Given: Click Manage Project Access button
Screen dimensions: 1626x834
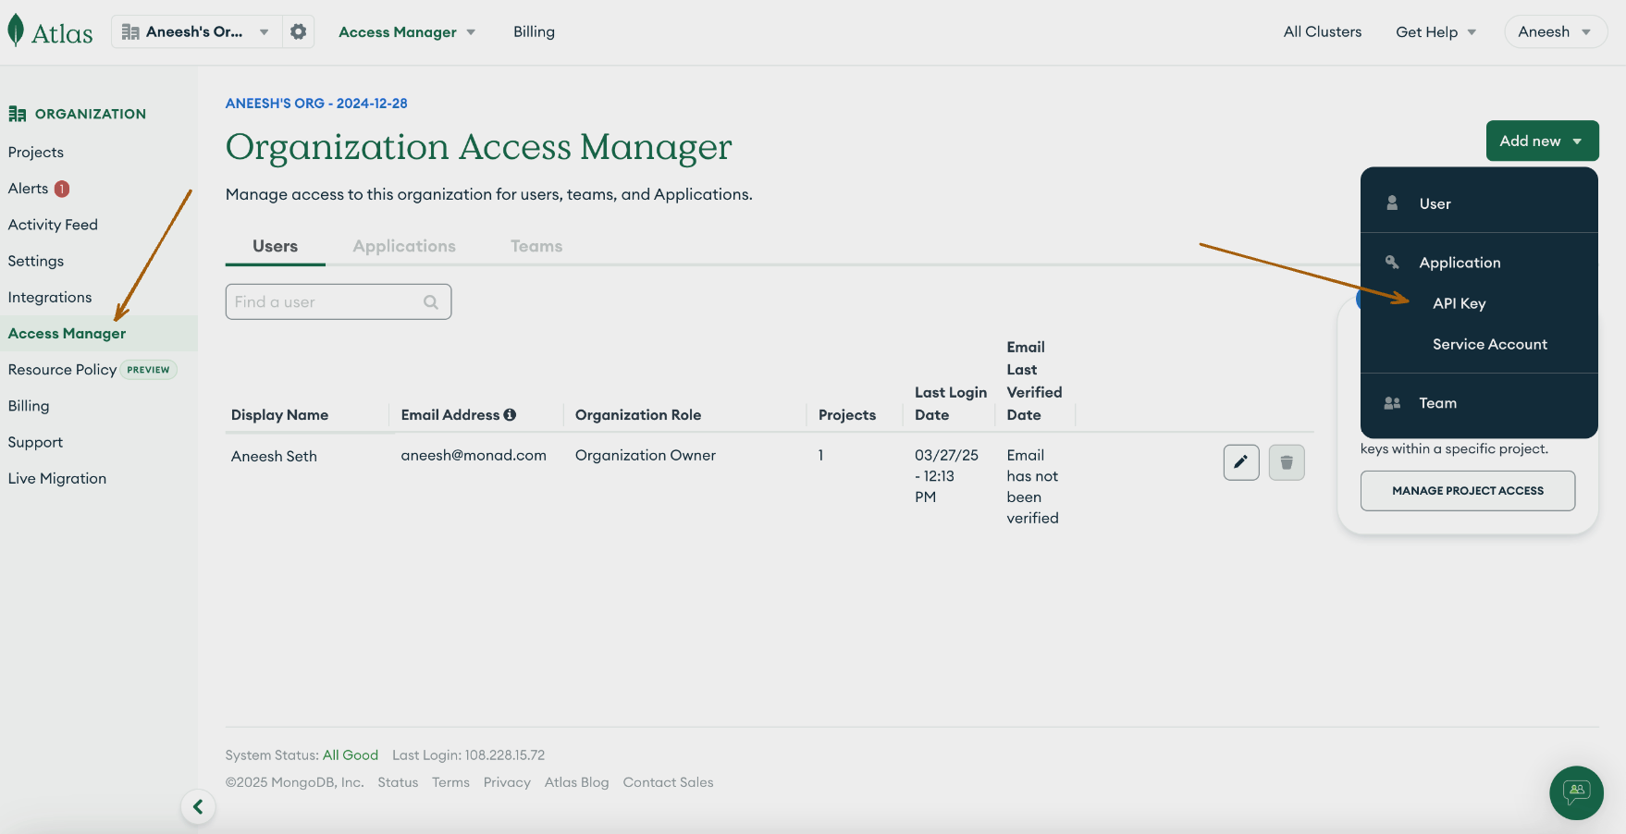Looking at the screenshot, I should click(x=1467, y=491).
